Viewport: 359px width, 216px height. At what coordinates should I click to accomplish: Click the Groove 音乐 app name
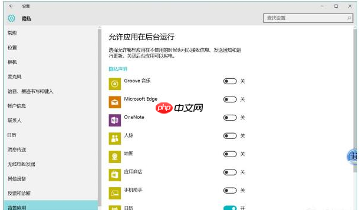coord(137,81)
